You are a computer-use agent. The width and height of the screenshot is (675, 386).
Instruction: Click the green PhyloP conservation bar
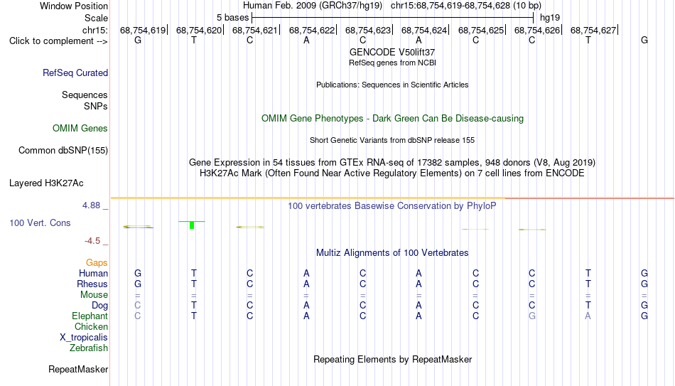192,225
